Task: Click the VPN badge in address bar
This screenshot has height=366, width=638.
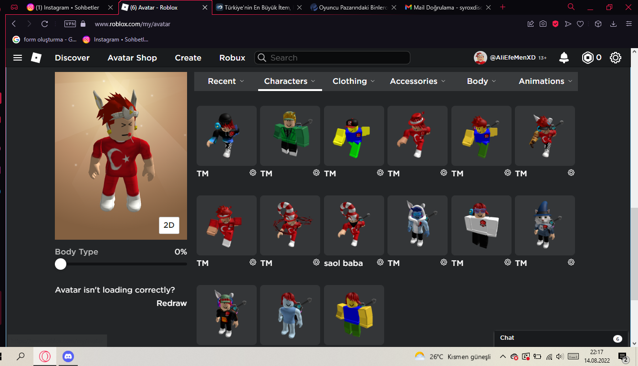Action: (x=70, y=24)
